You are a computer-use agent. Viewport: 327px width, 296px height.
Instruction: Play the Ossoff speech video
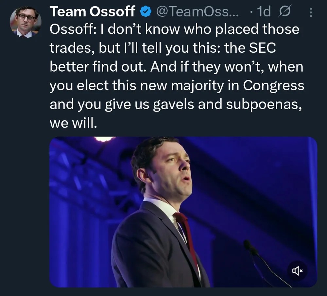coord(183,212)
